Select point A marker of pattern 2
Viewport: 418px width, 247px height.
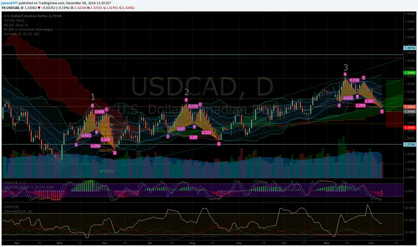[x=186, y=100]
